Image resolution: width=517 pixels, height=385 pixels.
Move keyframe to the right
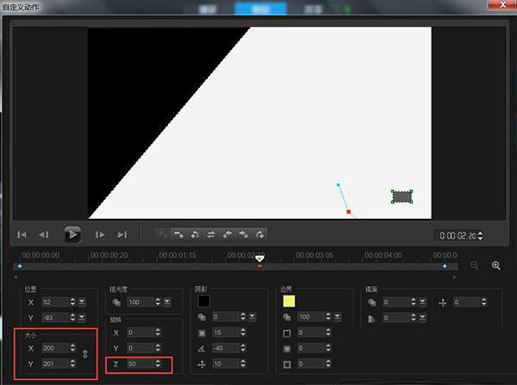[243, 234]
